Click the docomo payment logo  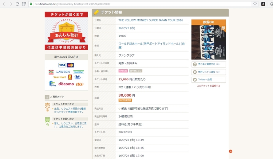(66, 83)
